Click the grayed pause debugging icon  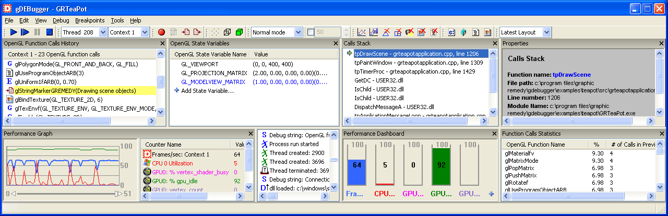click(x=37, y=32)
